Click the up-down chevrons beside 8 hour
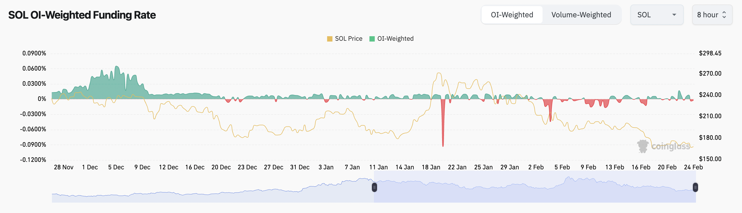This screenshot has height=213, width=742. 724,15
